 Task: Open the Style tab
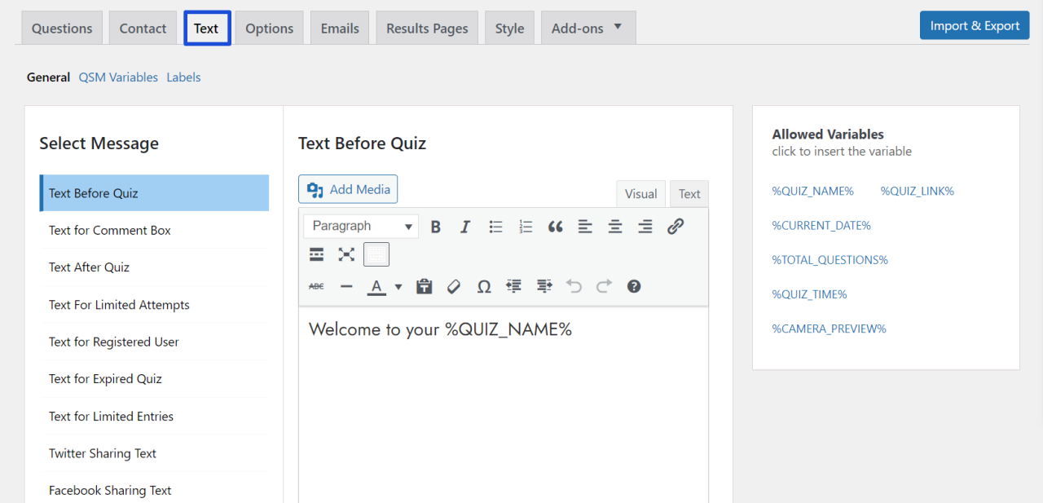[x=510, y=28]
